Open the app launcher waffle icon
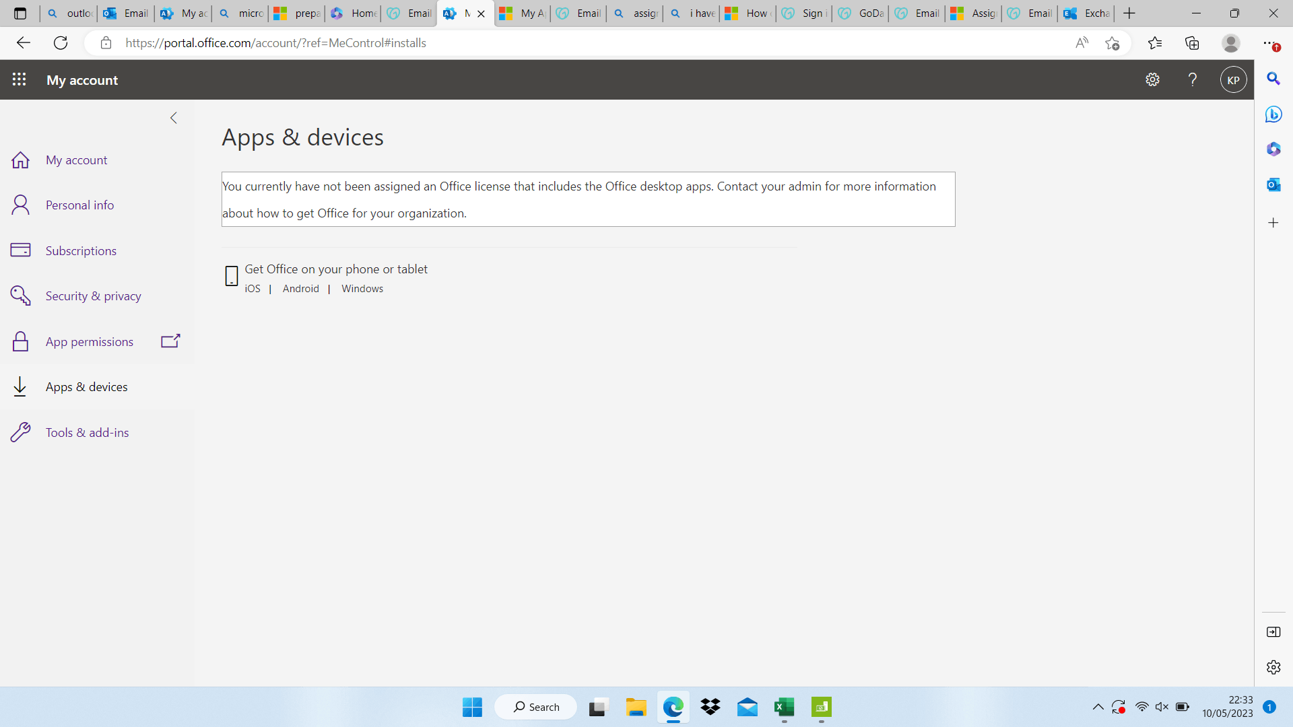 click(x=19, y=79)
